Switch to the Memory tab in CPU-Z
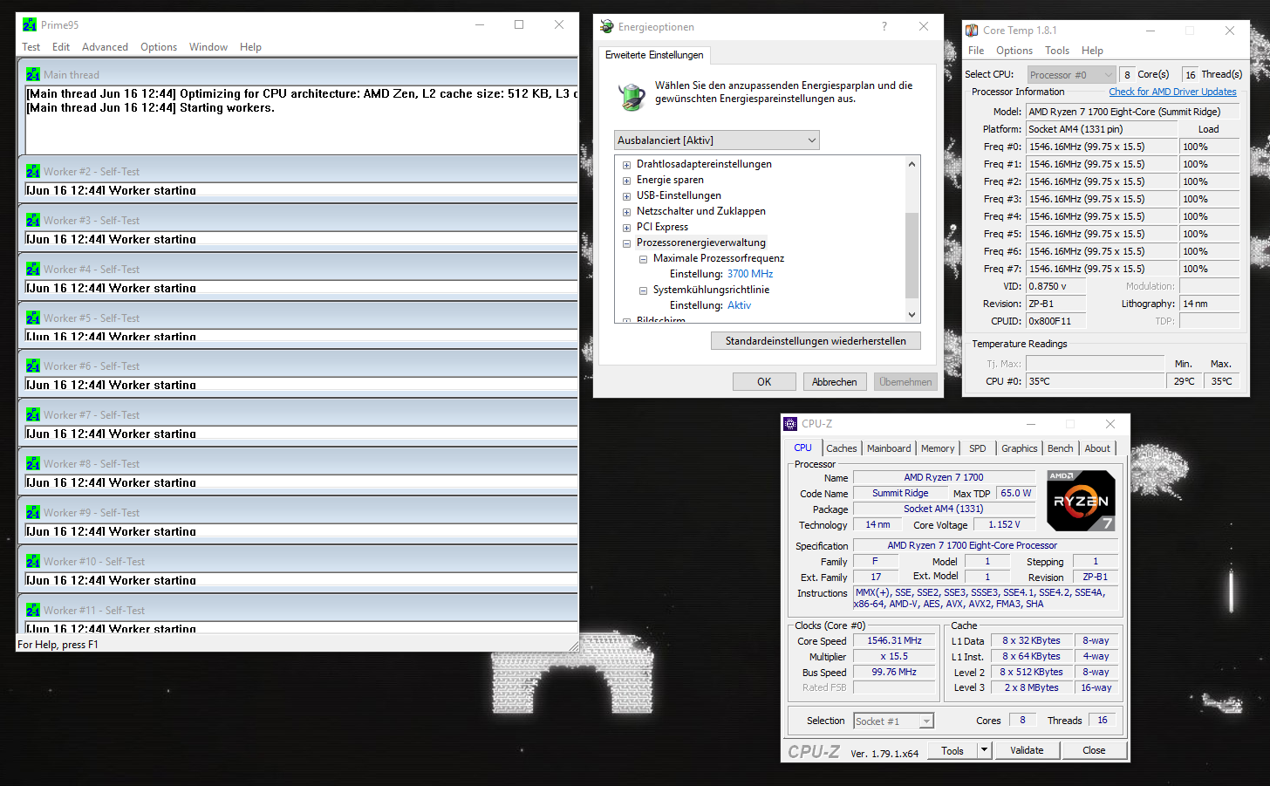 point(938,448)
